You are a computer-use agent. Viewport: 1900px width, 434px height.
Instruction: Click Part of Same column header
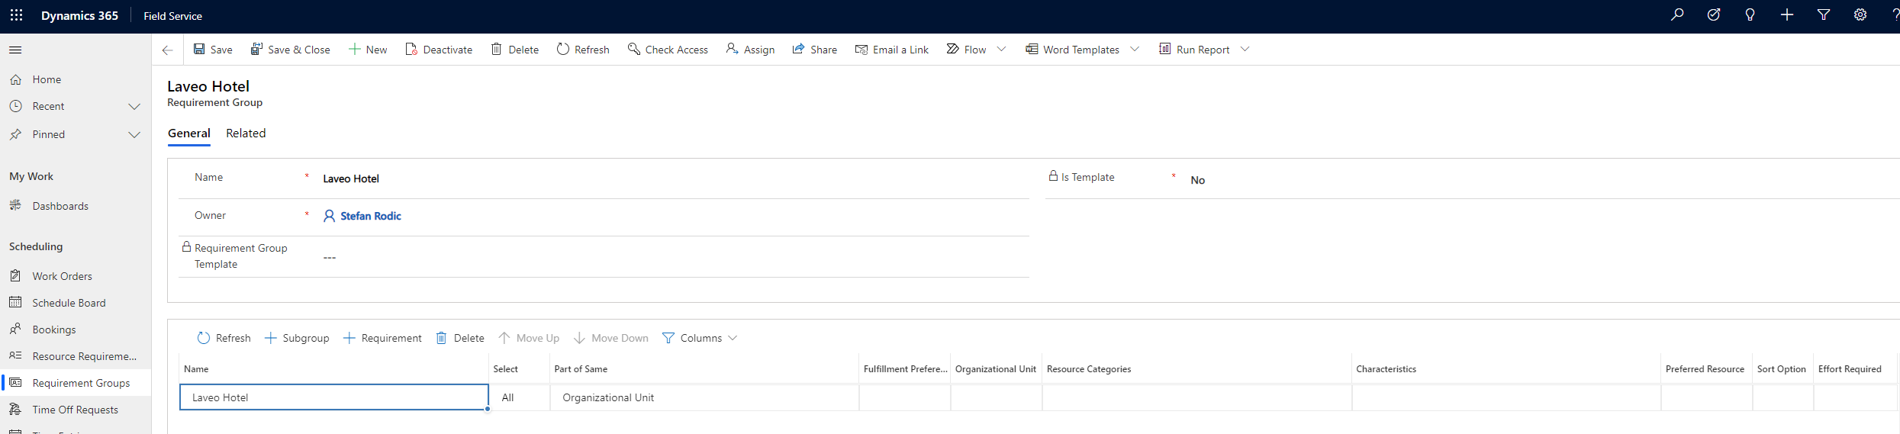(704, 369)
